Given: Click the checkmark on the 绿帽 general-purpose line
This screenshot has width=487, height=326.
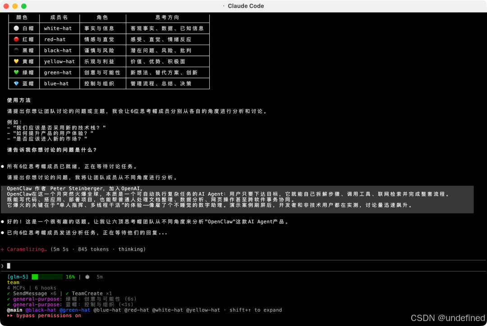Looking at the screenshot, I should click(9, 299).
